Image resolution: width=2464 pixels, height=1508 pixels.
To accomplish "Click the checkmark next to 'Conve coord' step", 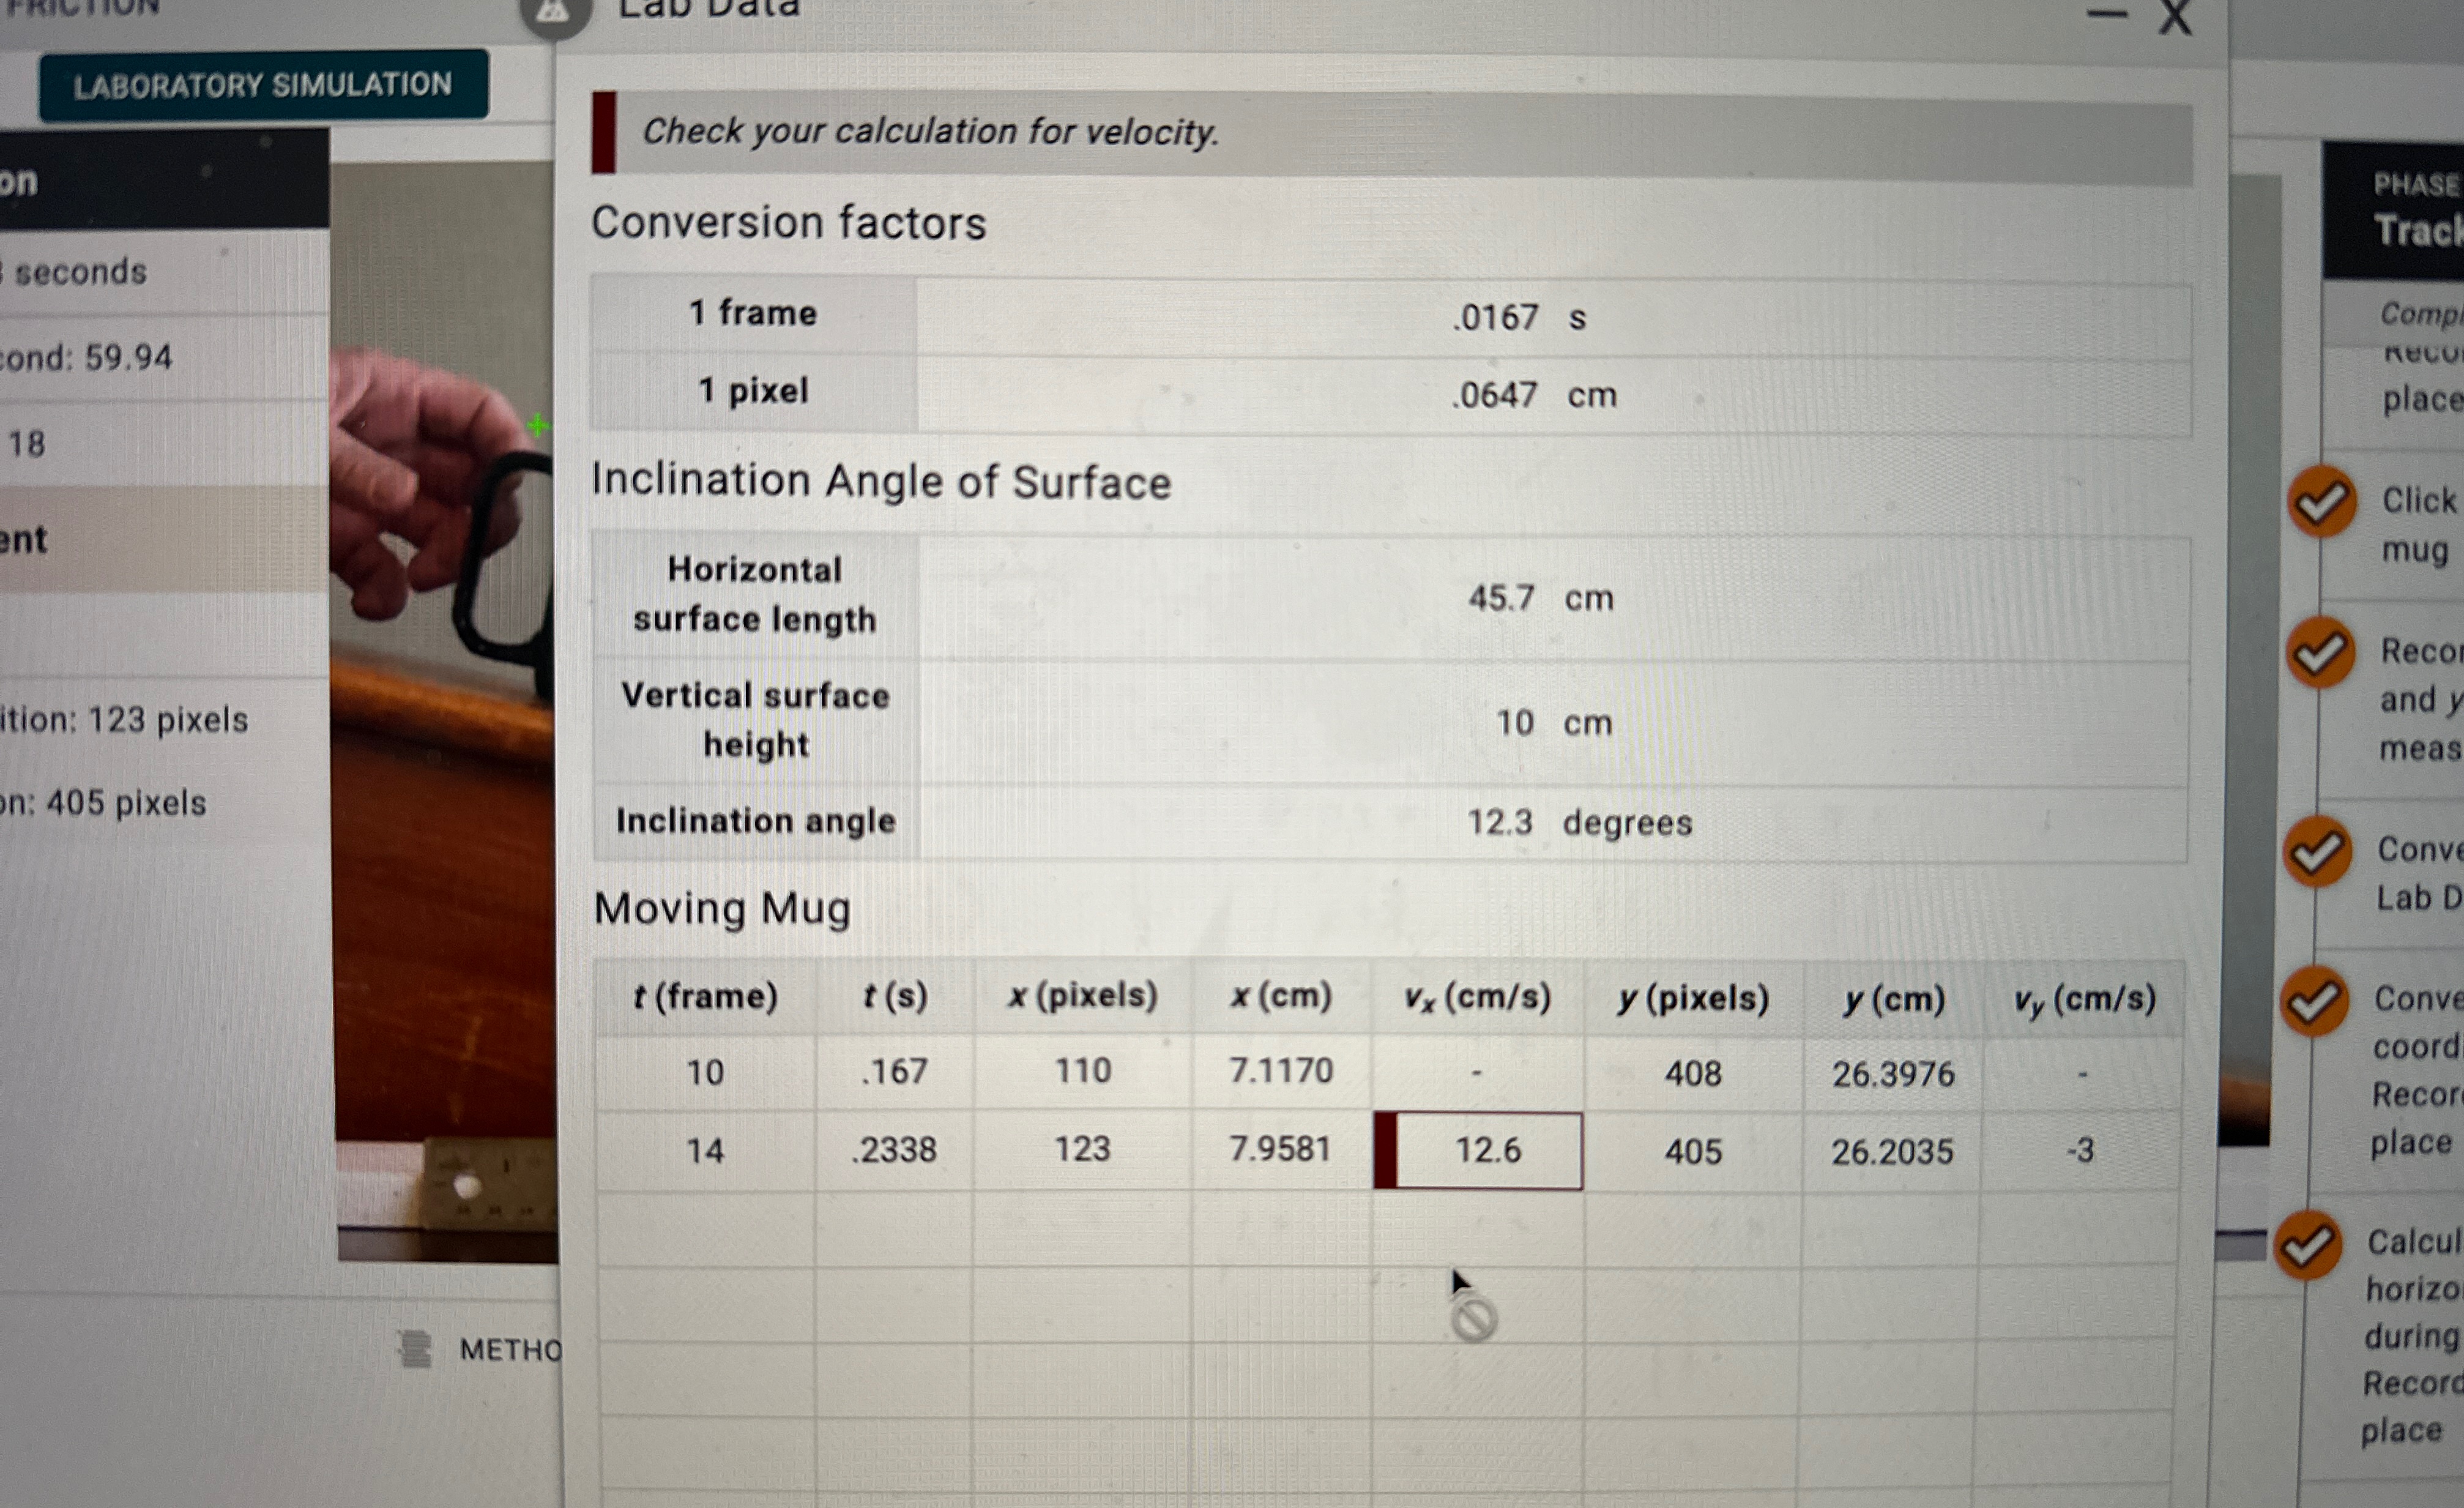I will (x=2314, y=1001).
